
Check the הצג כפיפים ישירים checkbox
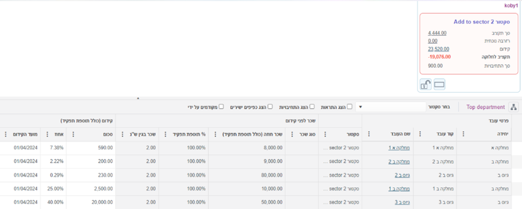270,107
